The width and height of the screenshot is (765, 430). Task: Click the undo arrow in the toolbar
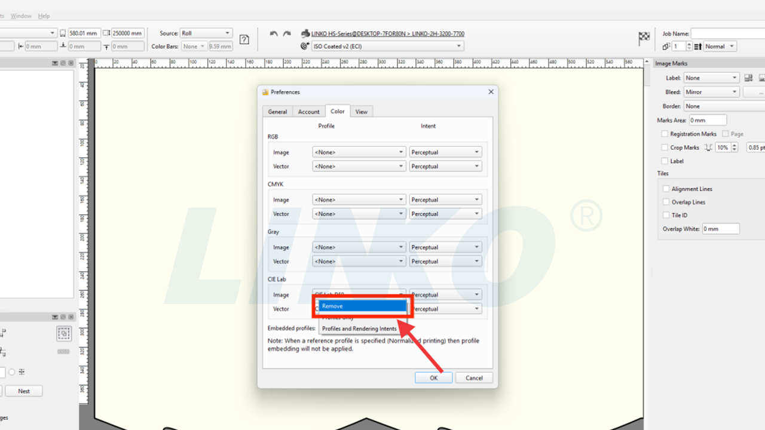point(274,34)
